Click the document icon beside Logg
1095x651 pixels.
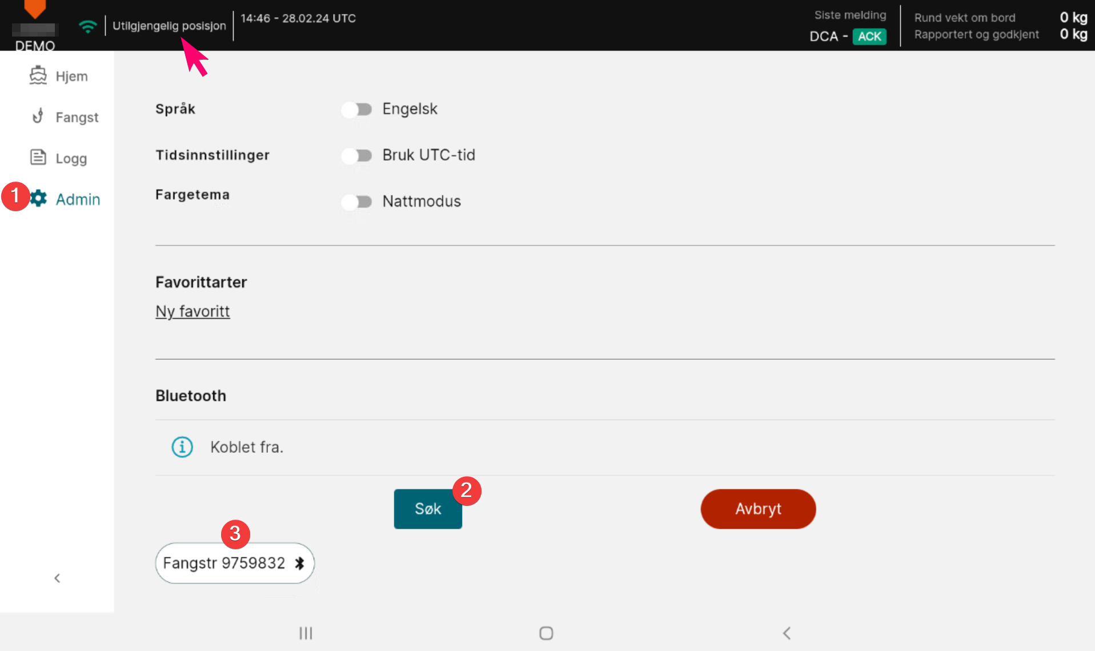coord(38,157)
